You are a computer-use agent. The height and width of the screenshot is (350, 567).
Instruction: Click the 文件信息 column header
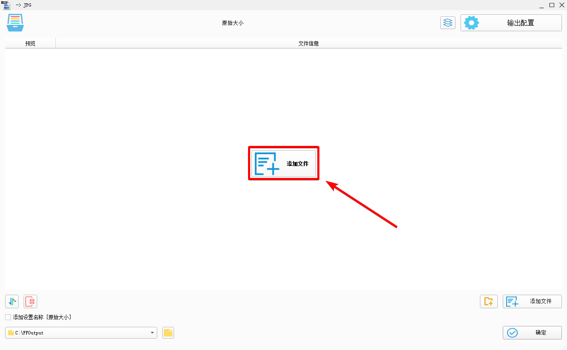[x=308, y=43]
